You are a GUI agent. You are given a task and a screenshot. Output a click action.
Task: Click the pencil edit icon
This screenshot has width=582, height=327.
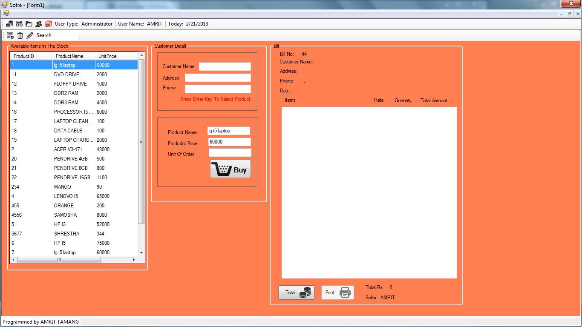(30, 35)
